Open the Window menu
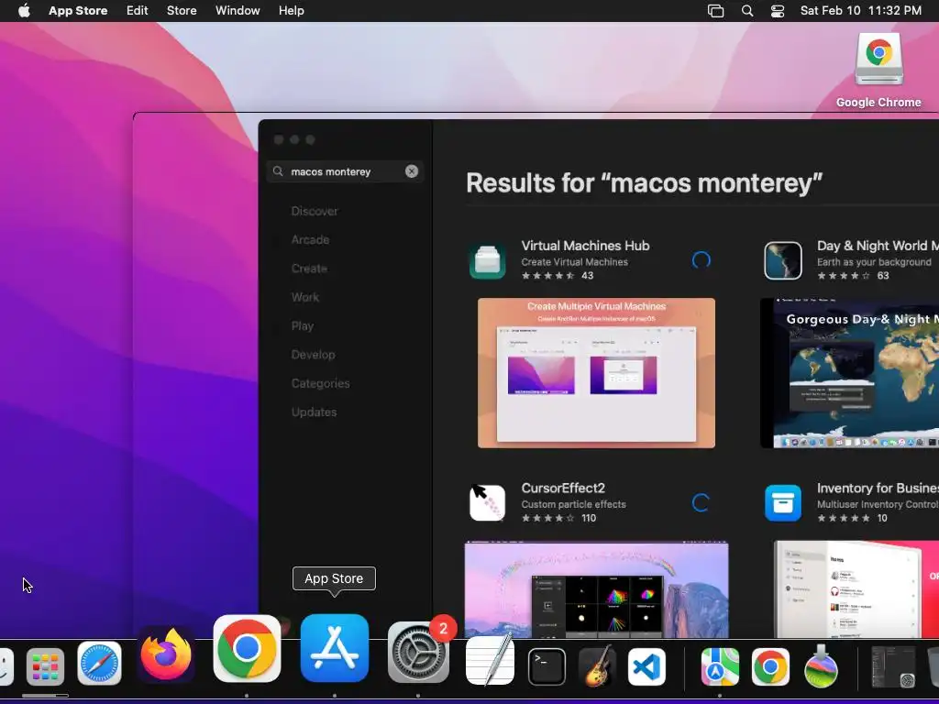939x704 pixels. 238,11
